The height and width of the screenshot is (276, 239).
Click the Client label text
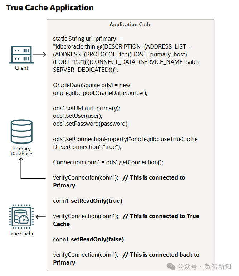coord(21,68)
